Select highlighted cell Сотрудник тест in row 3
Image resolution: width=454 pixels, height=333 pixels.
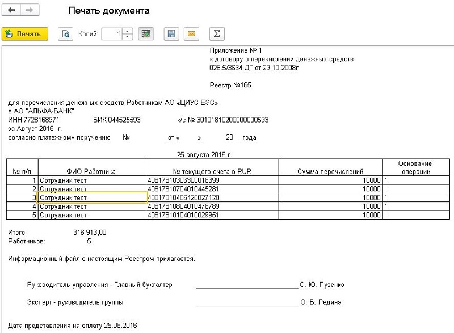pyautogui.click(x=91, y=197)
